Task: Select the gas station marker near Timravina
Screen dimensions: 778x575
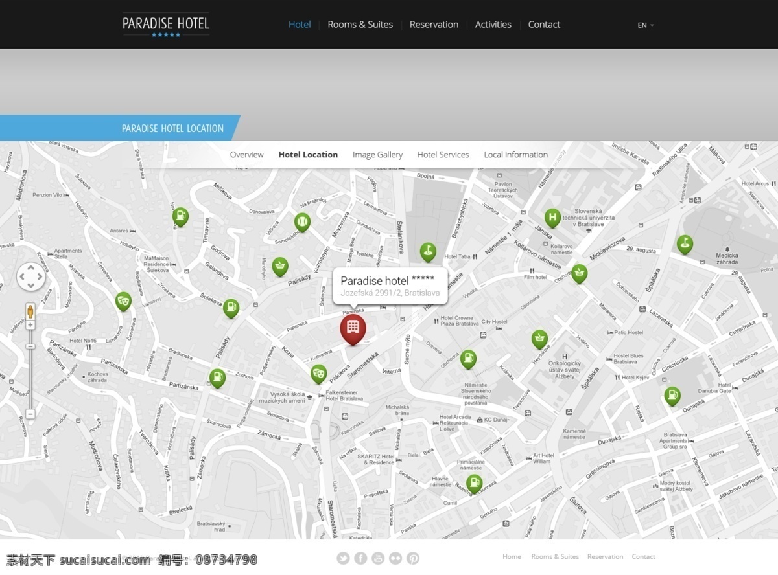Action: point(180,216)
